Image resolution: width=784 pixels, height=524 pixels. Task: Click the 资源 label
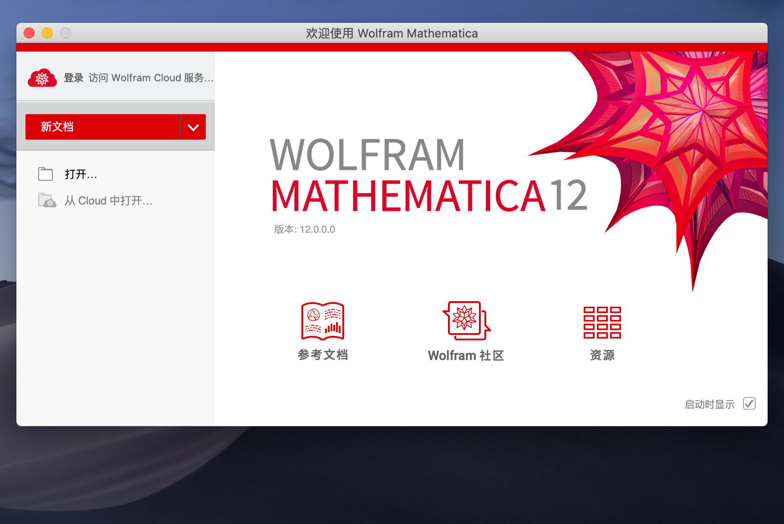point(602,355)
